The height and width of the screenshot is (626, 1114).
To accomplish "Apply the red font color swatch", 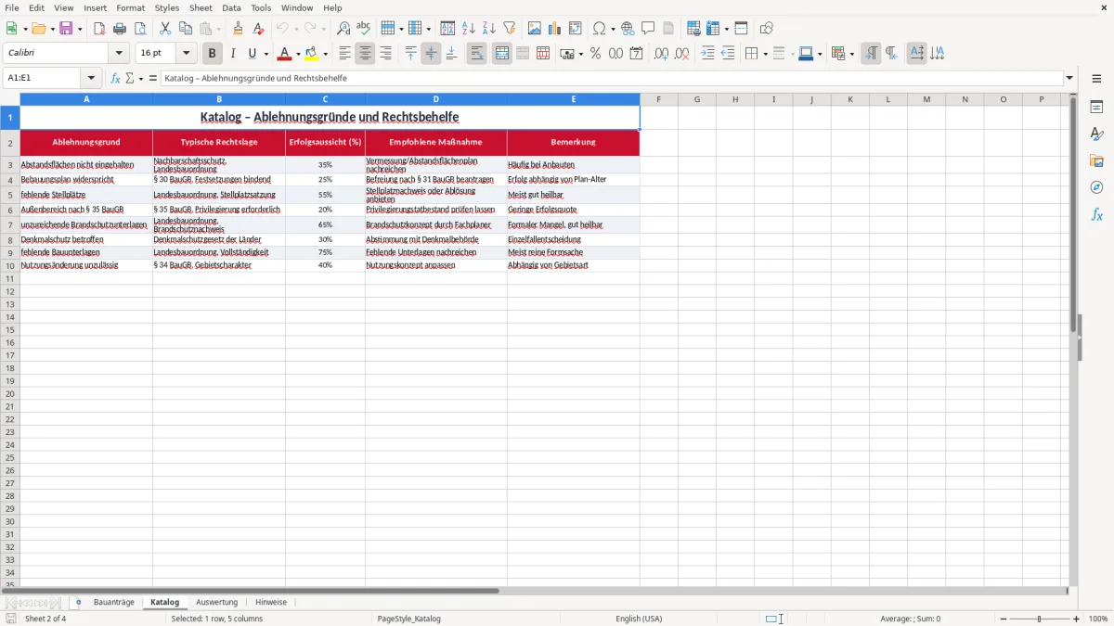I will pyautogui.click(x=284, y=54).
